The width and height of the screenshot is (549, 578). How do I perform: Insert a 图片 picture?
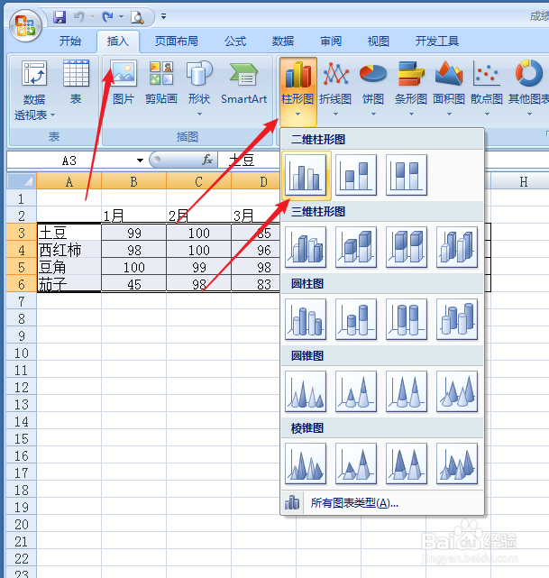click(x=124, y=83)
